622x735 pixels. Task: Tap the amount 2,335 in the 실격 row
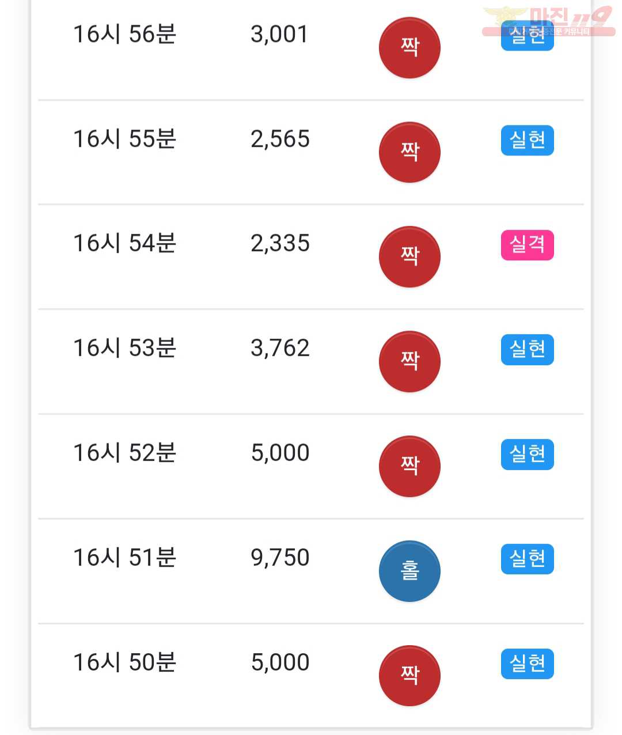pyautogui.click(x=280, y=243)
